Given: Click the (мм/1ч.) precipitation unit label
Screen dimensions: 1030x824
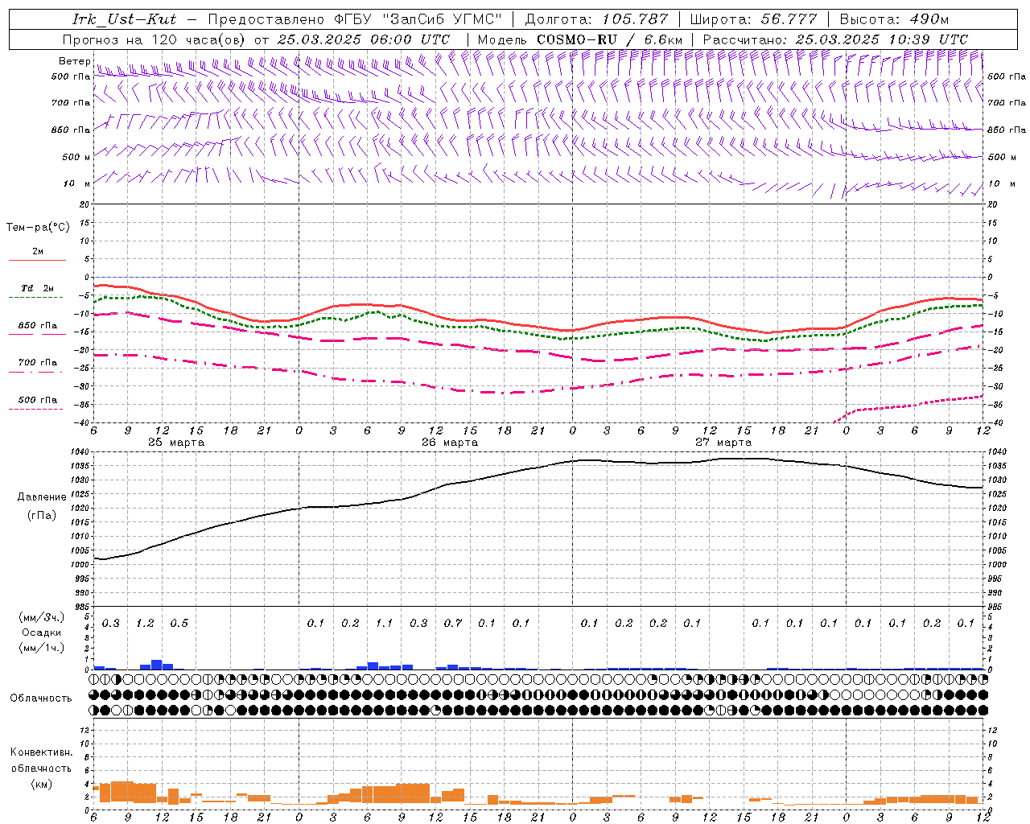Looking at the screenshot, I should click(42, 648).
